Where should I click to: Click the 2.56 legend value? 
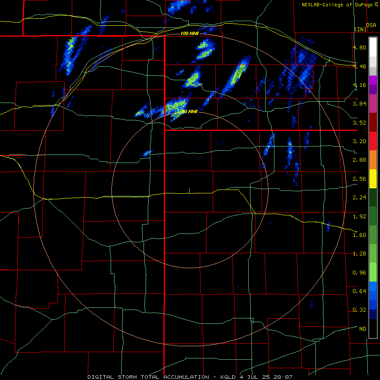point(359,179)
